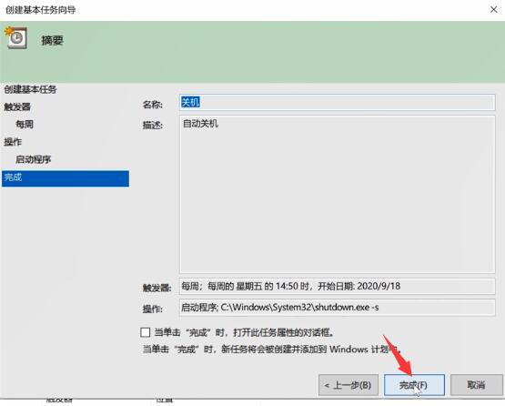Select the highlighted 完成 step
The width and height of the screenshot is (505, 406).
point(66,178)
